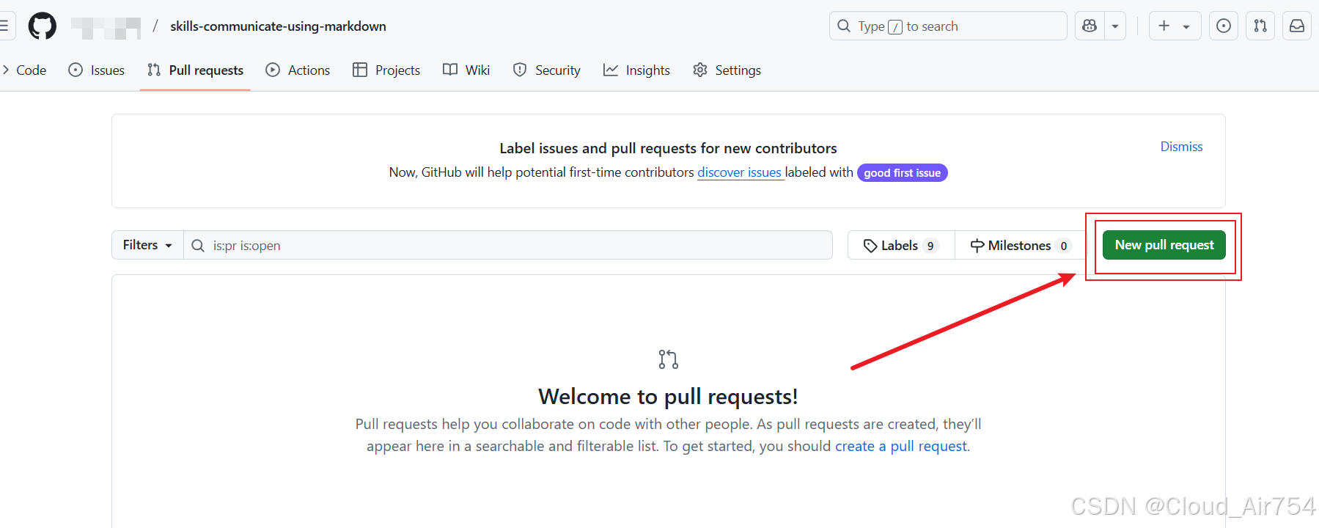Viewport: 1319px width, 528px height.
Task: Switch to the Code tab
Action: [24, 70]
